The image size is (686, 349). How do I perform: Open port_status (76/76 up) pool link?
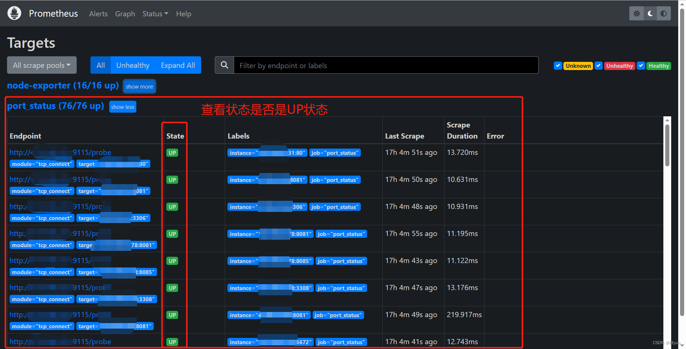tap(56, 106)
